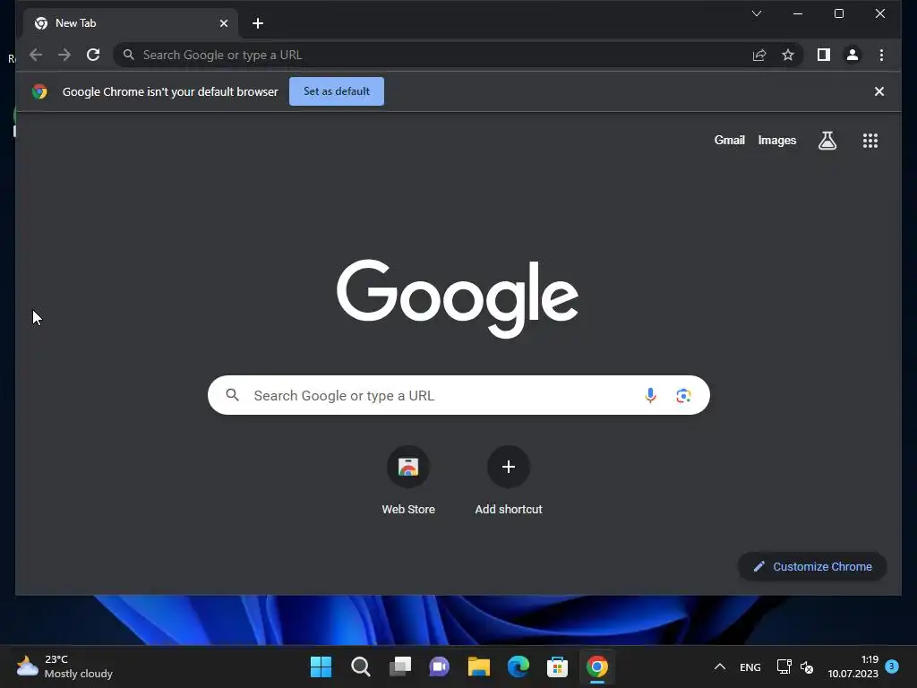Open the share this page icon

(759, 55)
